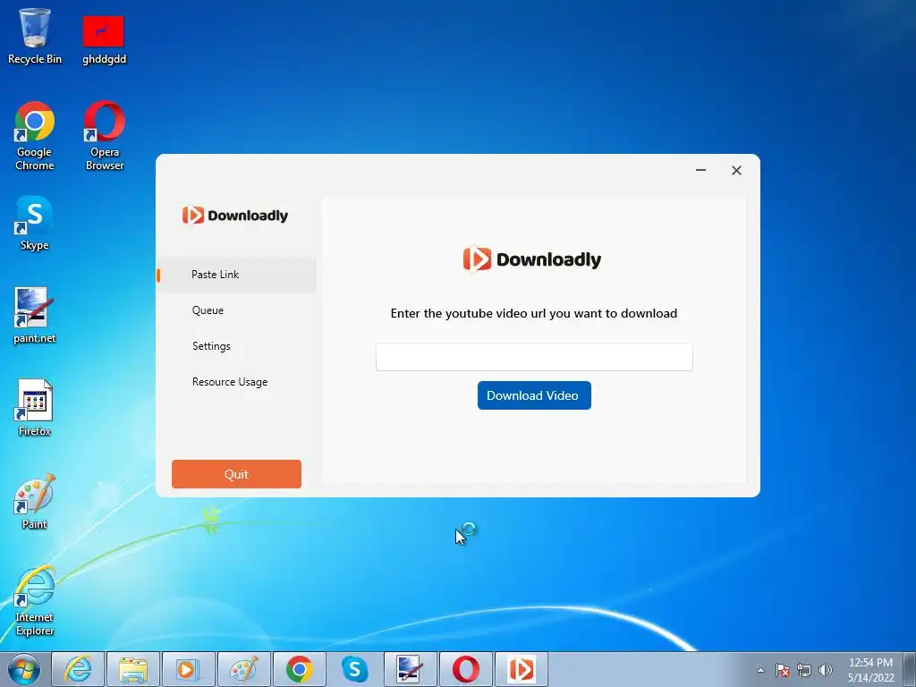Open the Windows Start menu
916x687 pixels.
[24, 669]
